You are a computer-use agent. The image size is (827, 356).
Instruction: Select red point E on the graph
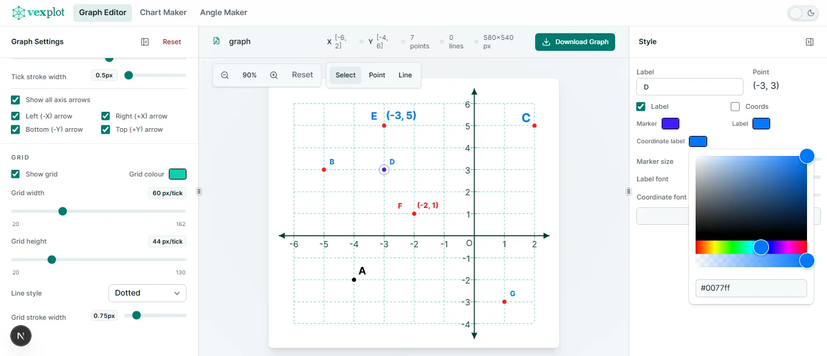point(384,125)
